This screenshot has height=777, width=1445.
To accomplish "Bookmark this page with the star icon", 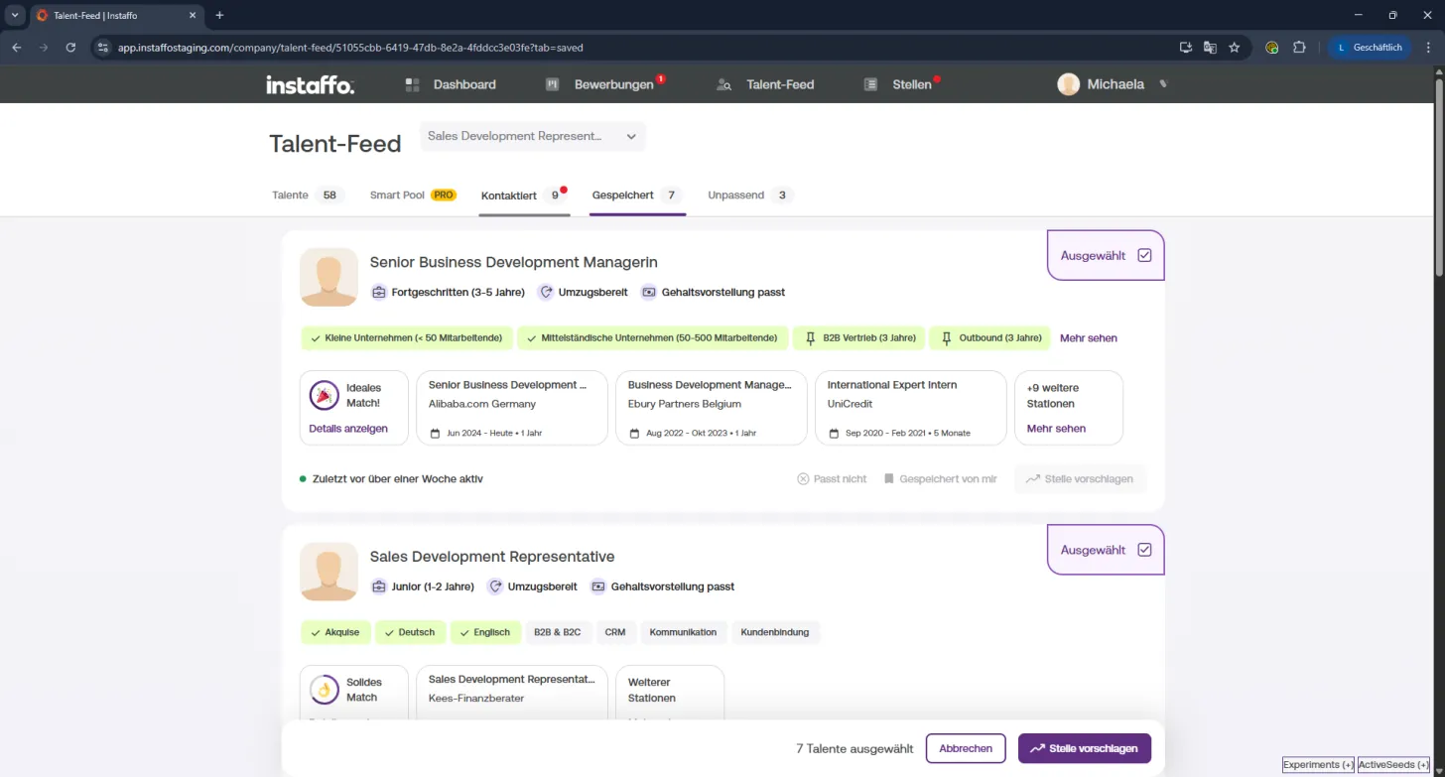I will [1235, 47].
